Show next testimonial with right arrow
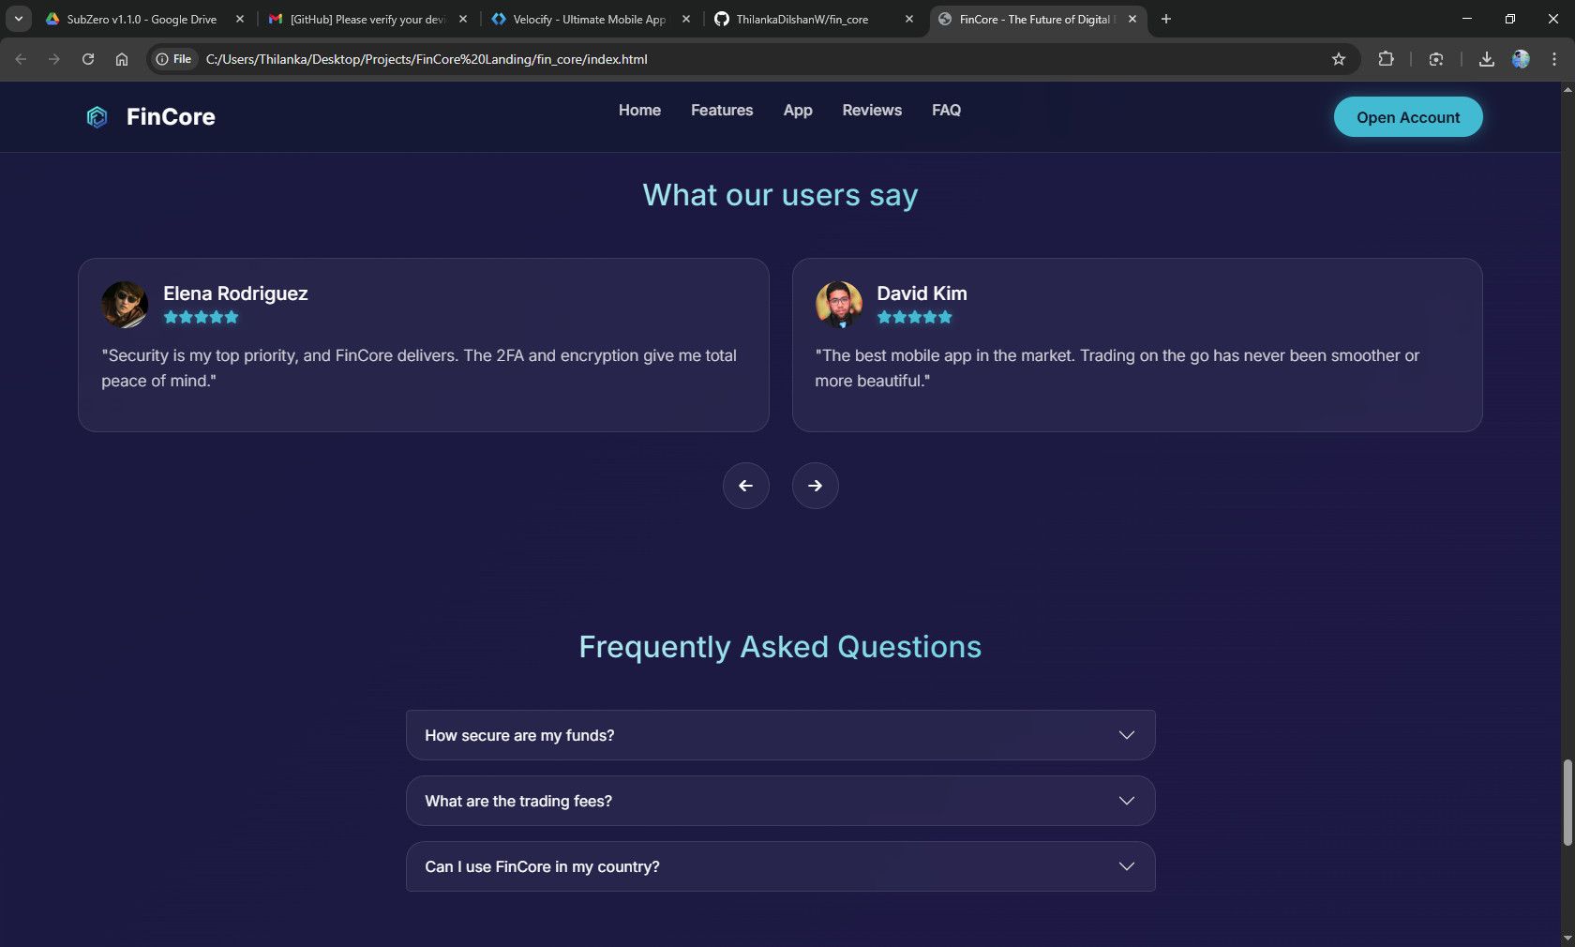The width and height of the screenshot is (1575, 947). tap(815, 486)
